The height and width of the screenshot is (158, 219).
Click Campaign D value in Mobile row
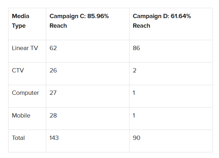coord(135,115)
